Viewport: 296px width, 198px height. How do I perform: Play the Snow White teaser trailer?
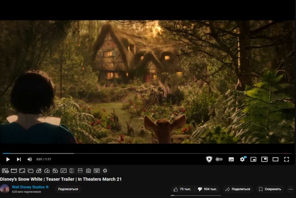pos(8,159)
